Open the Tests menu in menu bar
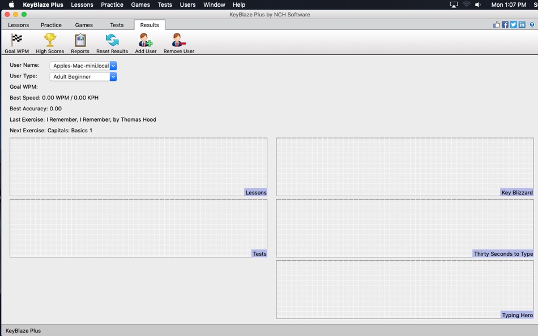The image size is (538, 336). [x=165, y=5]
